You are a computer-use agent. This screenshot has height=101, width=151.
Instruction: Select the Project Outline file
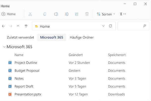[26, 63]
